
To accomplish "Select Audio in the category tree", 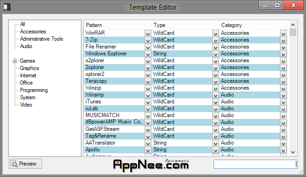I will [26, 46].
